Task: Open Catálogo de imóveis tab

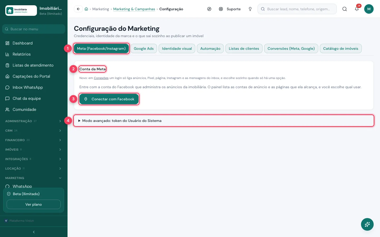Action: point(341,48)
